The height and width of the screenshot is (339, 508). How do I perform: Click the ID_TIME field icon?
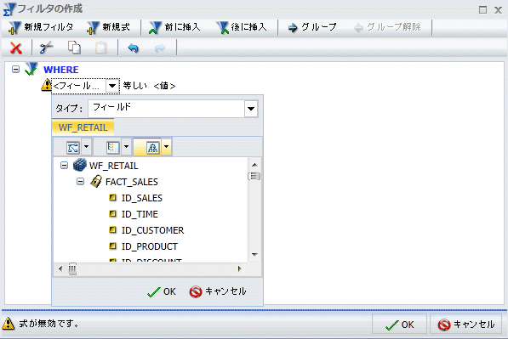click(112, 213)
